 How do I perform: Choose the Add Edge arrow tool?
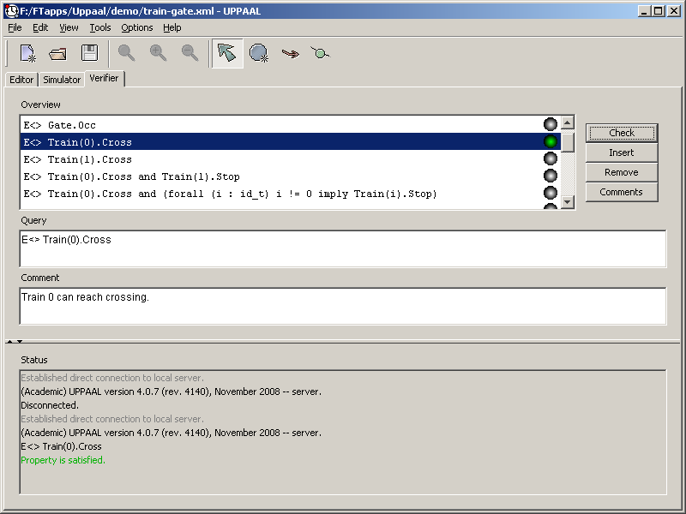[x=290, y=54]
